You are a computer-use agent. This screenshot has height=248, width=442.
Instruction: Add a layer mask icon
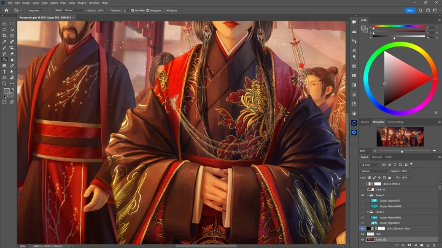click(x=409, y=245)
